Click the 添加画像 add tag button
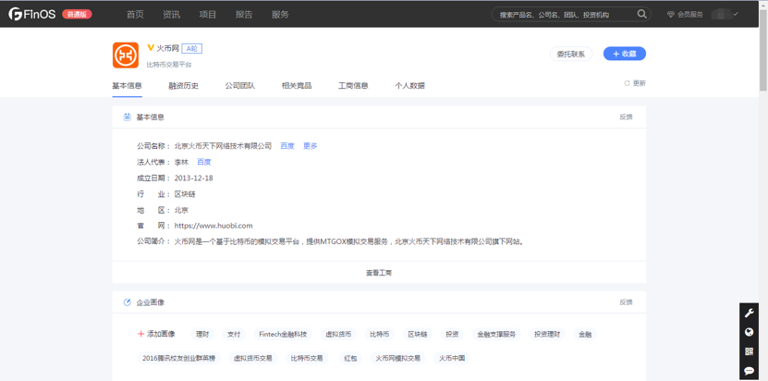The width and height of the screenshot is (768, 381). pyautogui.click(x=157, y=334)
